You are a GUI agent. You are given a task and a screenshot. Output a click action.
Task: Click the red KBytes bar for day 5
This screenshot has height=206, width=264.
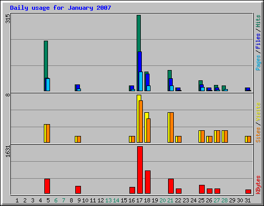click(x=47, y=186)
